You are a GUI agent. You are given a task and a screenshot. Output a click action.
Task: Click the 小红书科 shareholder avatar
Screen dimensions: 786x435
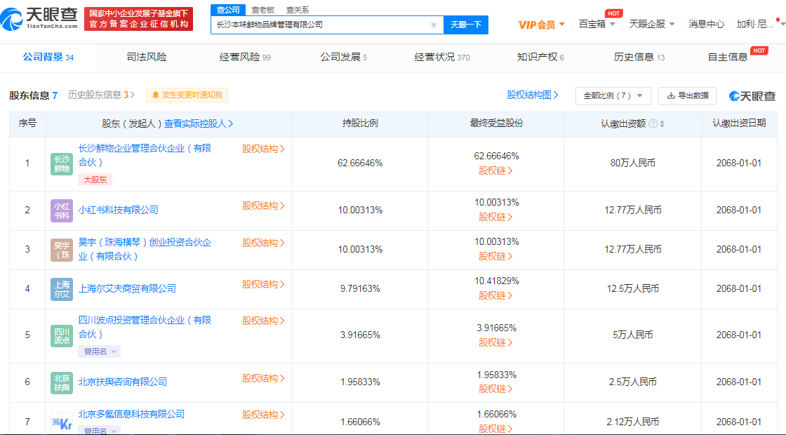pos(61,210)
